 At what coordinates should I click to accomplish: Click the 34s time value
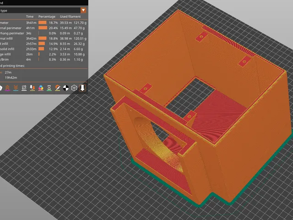point(28,33)
